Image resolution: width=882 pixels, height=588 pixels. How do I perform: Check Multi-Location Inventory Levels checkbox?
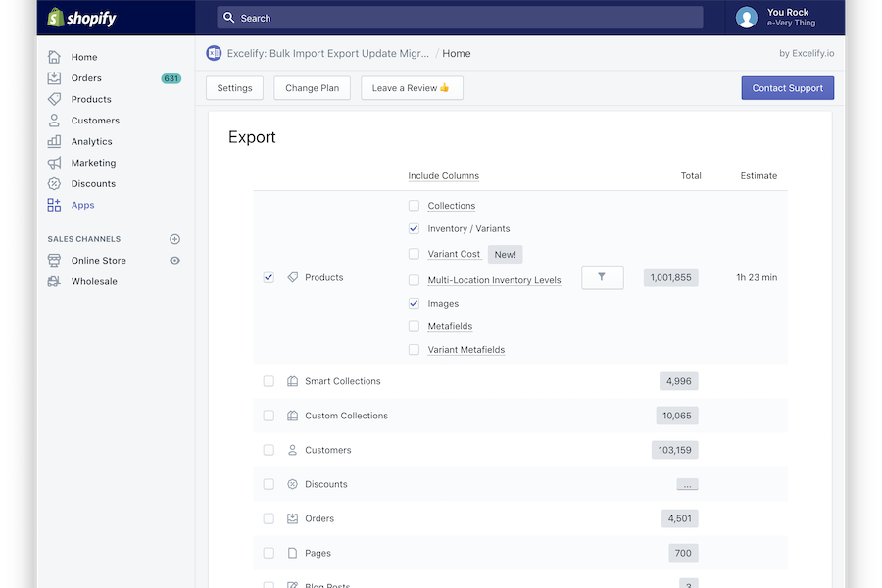click(414, 279)
